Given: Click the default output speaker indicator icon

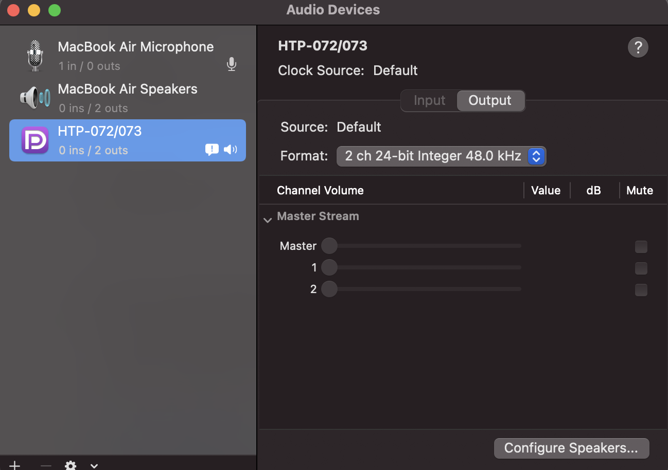Looking at the screenshot, I should click(230, 150).
